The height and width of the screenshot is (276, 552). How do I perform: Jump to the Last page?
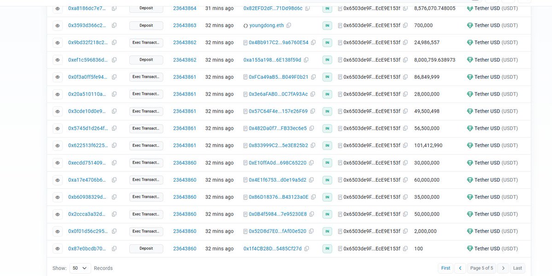point(517,268)
